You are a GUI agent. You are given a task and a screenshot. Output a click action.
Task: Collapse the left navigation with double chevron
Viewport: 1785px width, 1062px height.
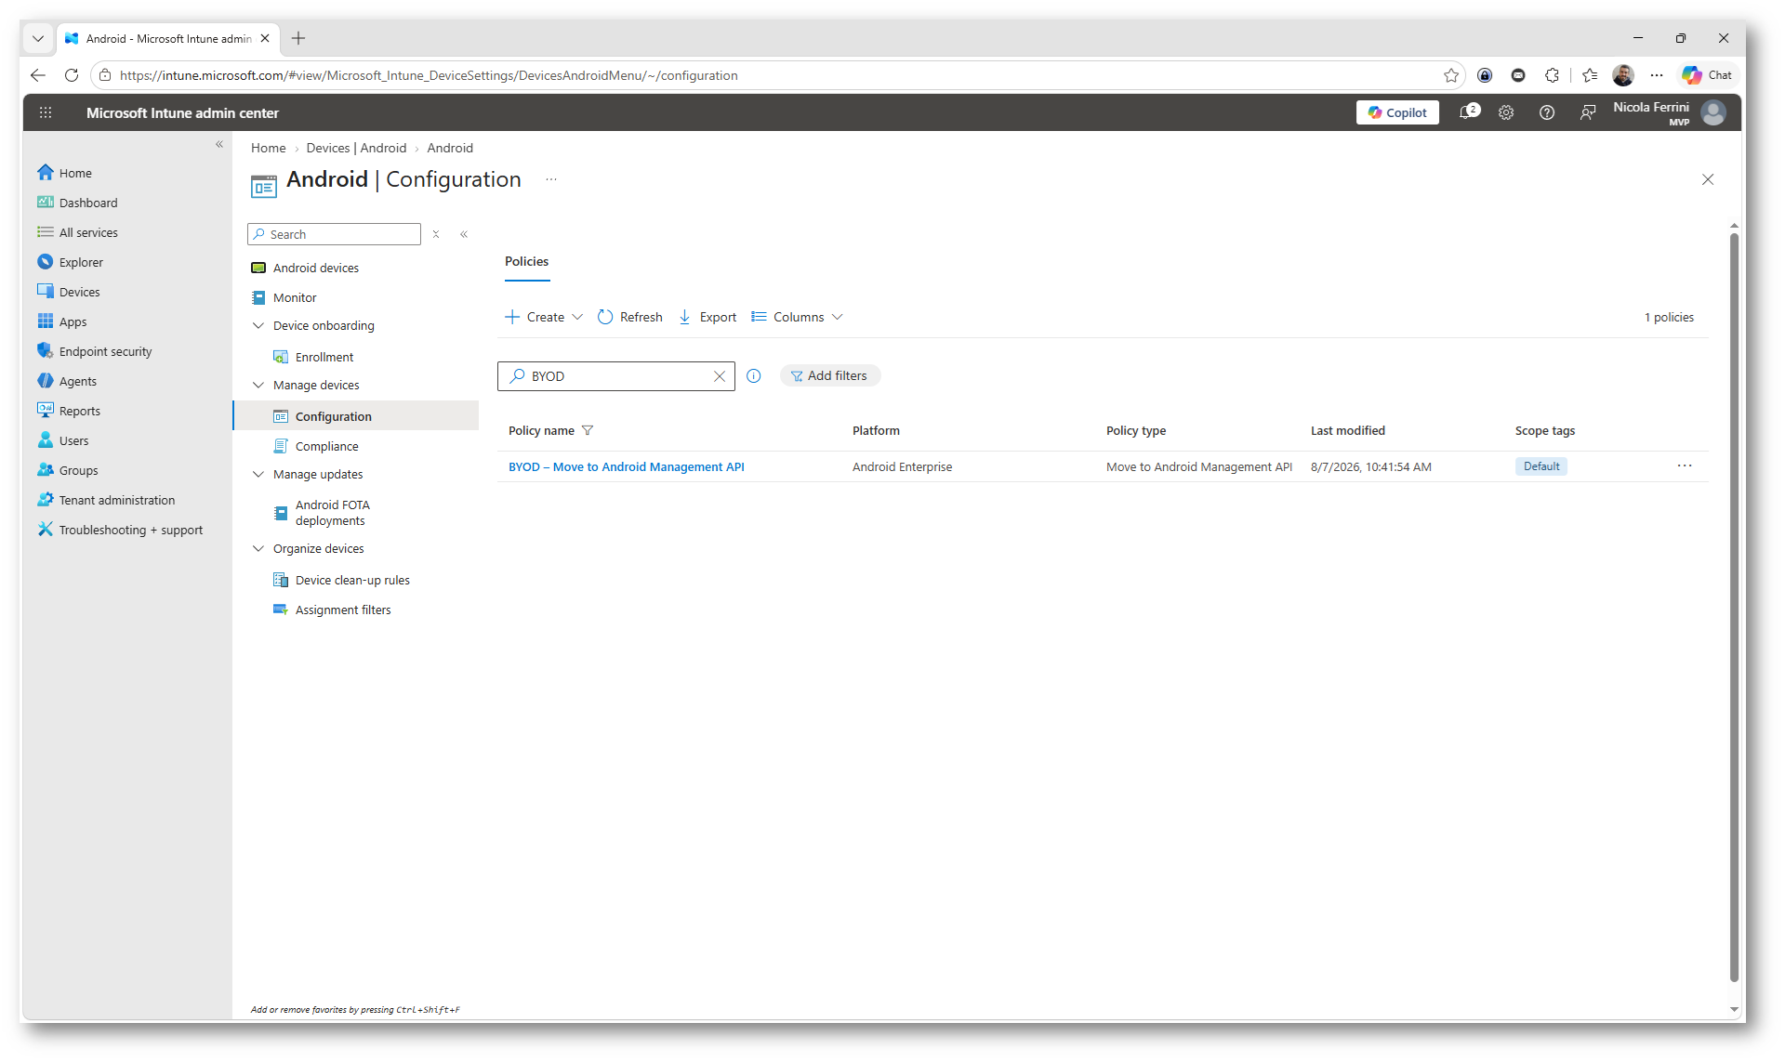[219, 144]
